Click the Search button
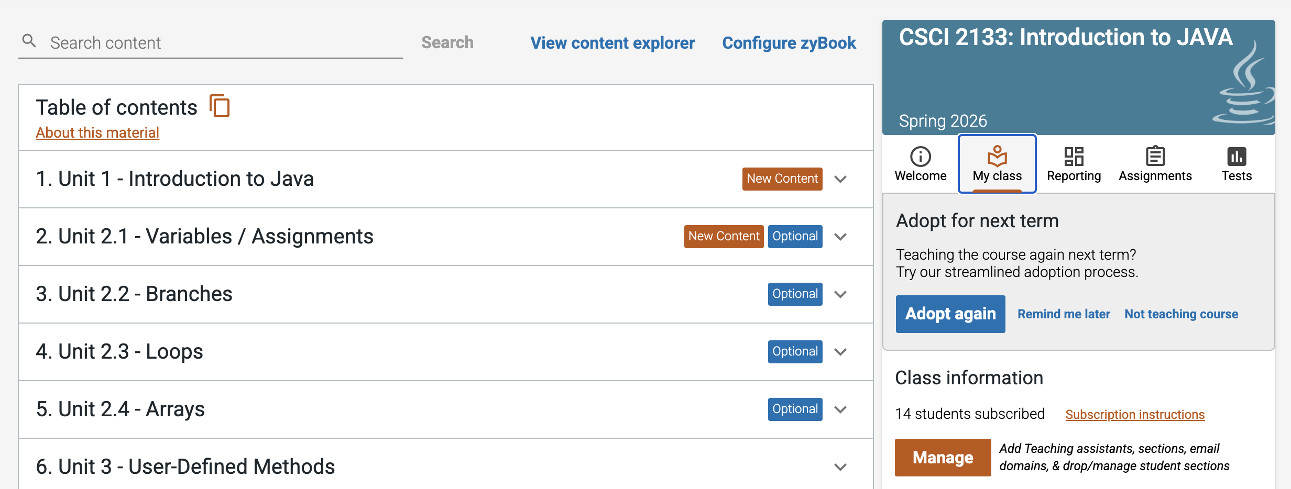Image resolution: width=1291 pixels, height=489 pixels. (447, 42)
